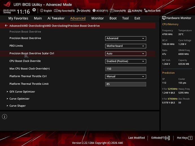Open PBO Limits dropdown showing Motherboard
Screen dimensions: 195x146
125,46
